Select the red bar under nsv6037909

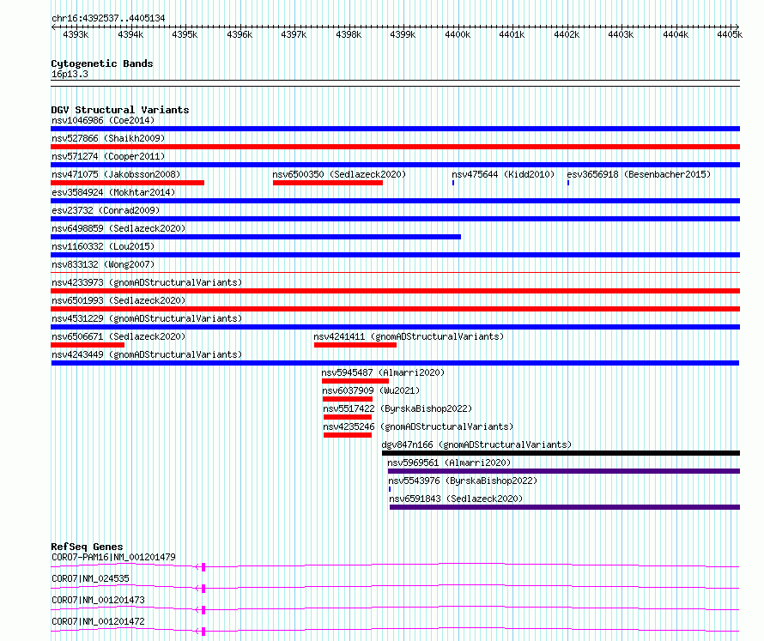point(348,399)
